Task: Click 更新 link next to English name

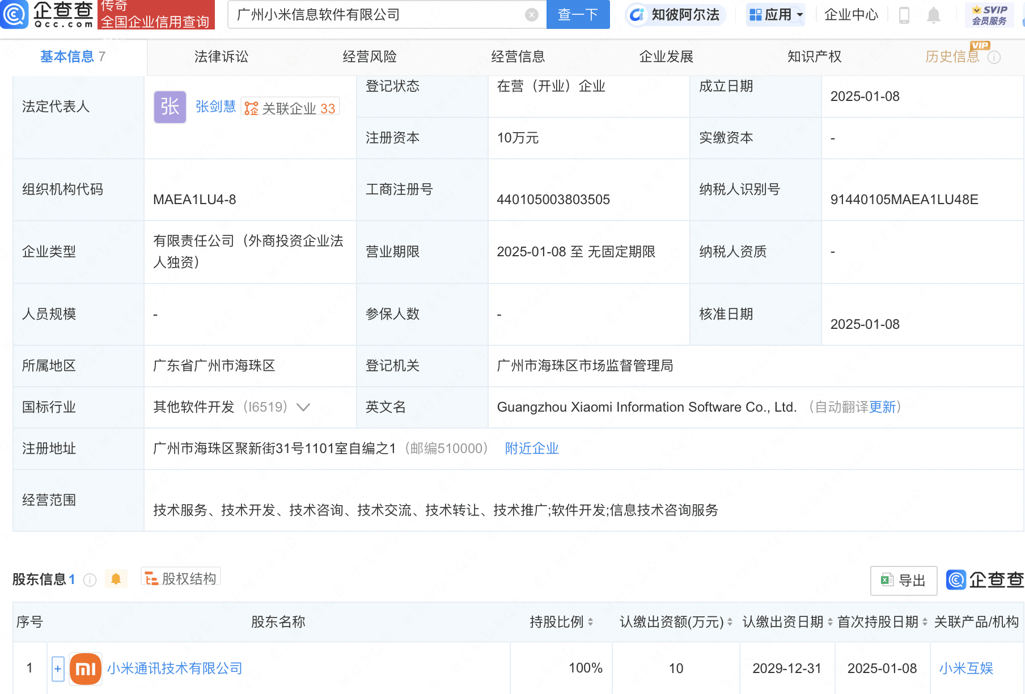Action: point(882,407)
